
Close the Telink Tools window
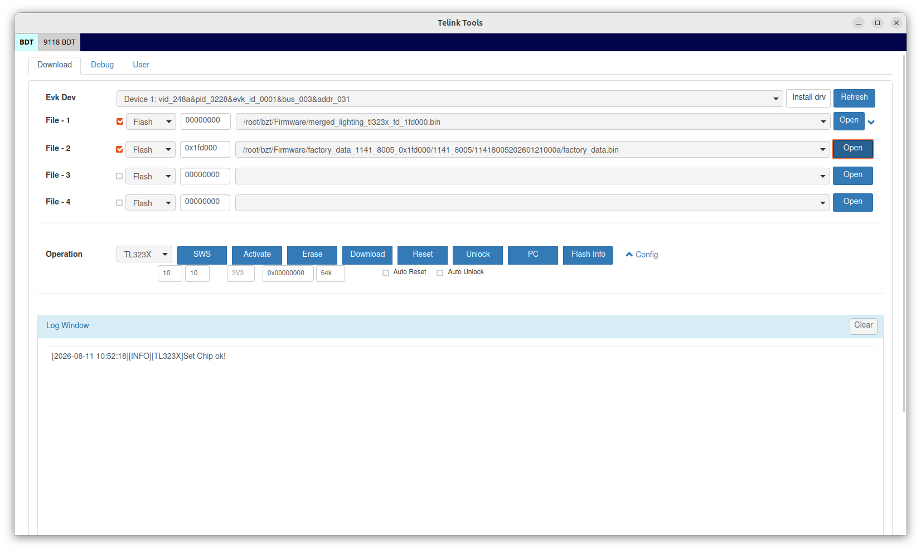click(896, 23)
